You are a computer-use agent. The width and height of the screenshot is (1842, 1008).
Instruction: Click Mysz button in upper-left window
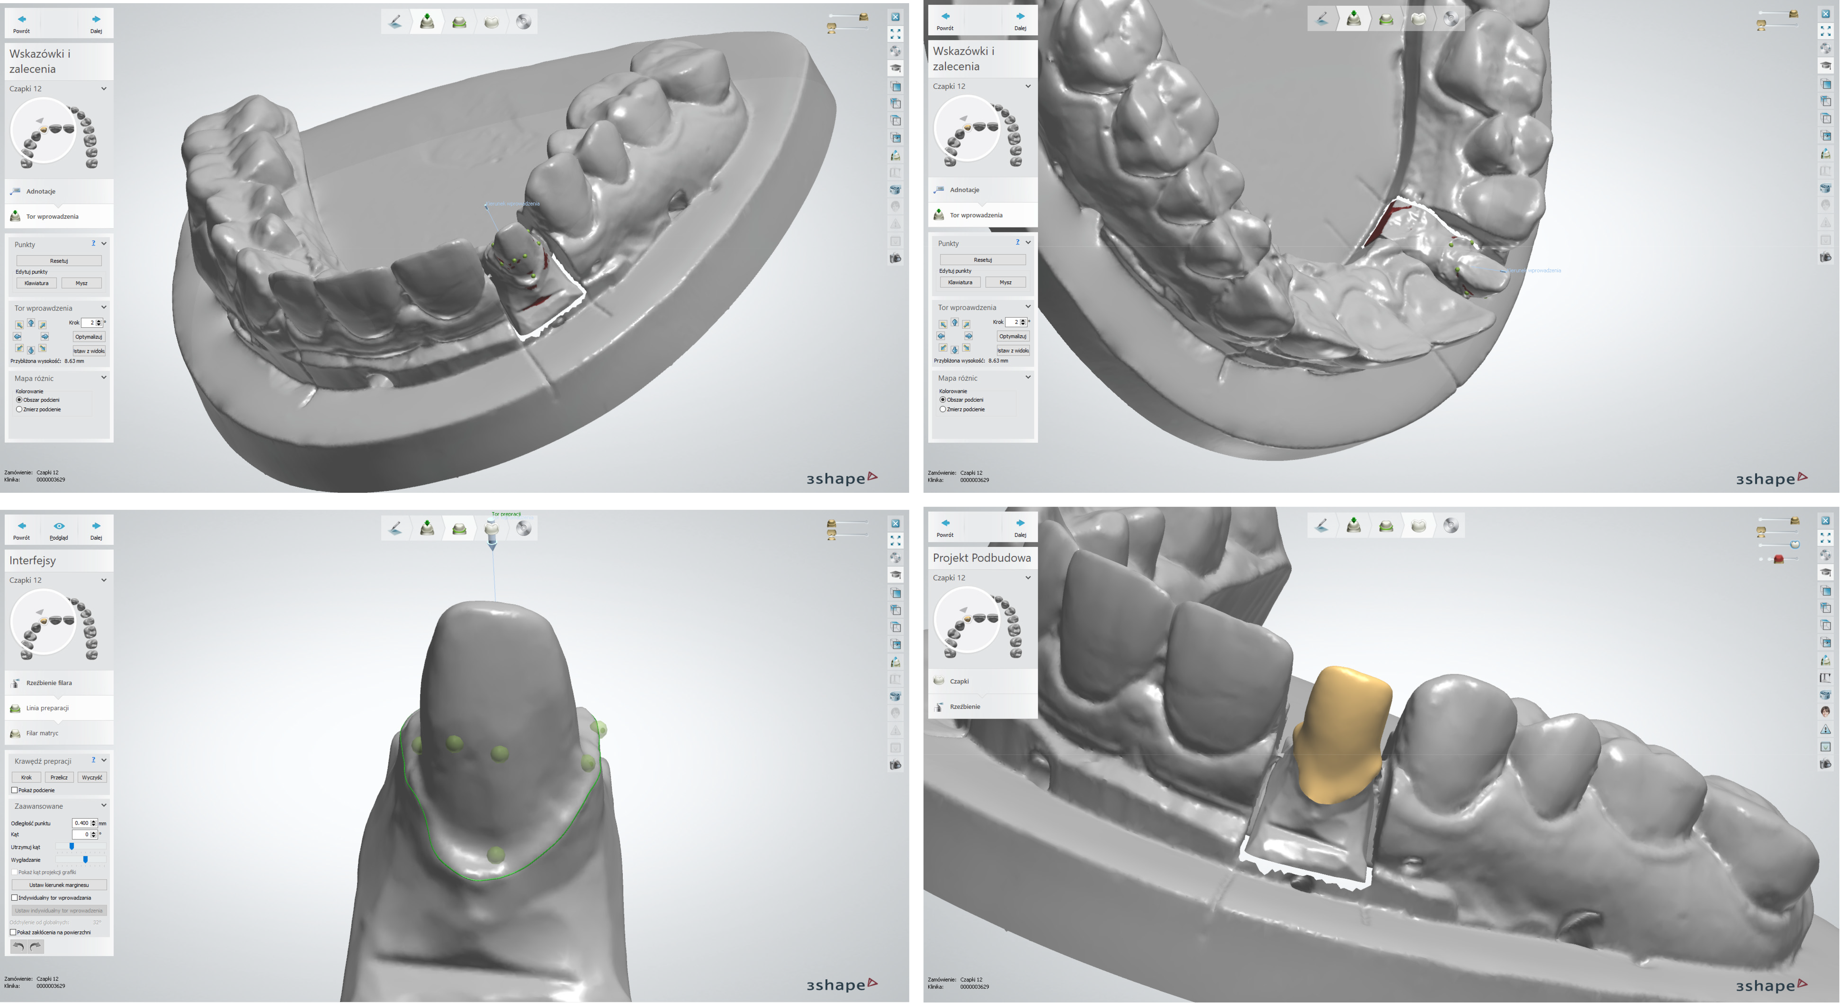[x=81, y=282]
